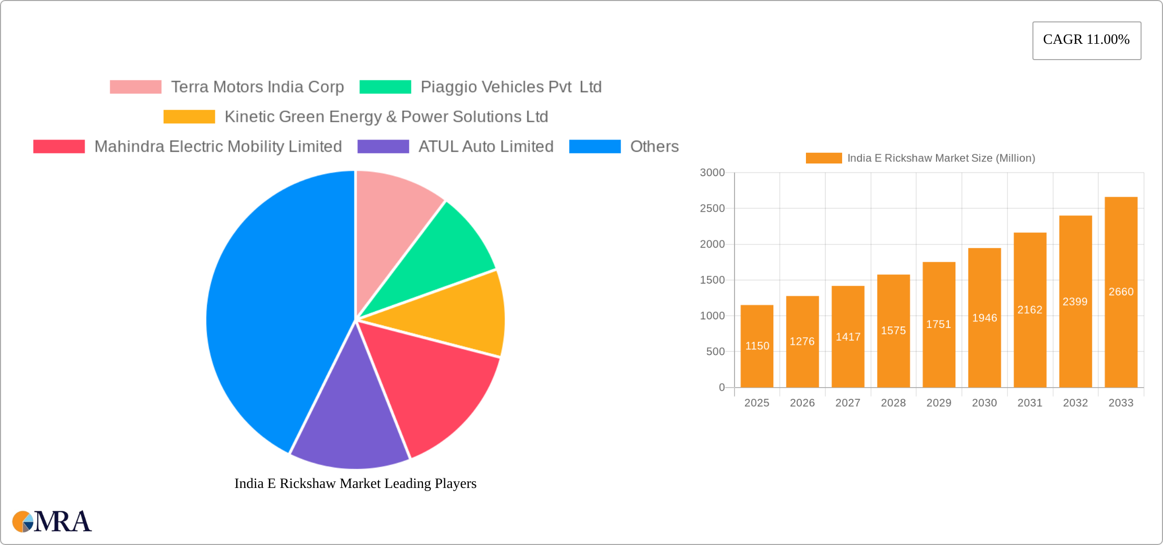
Task: Click the 2029 bar labeled 1751
Action: pos(939,325)
